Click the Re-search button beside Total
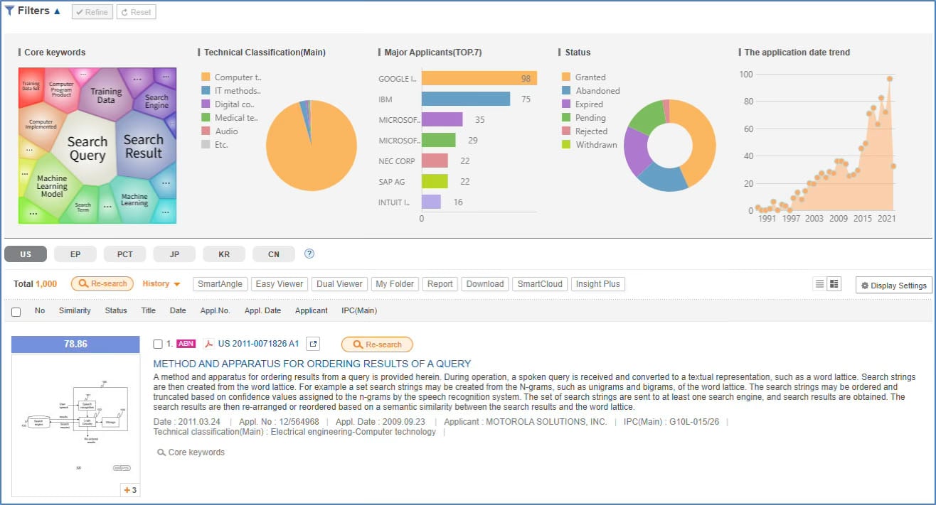Viewport: 936px width, 505px height. pos(102,284)
